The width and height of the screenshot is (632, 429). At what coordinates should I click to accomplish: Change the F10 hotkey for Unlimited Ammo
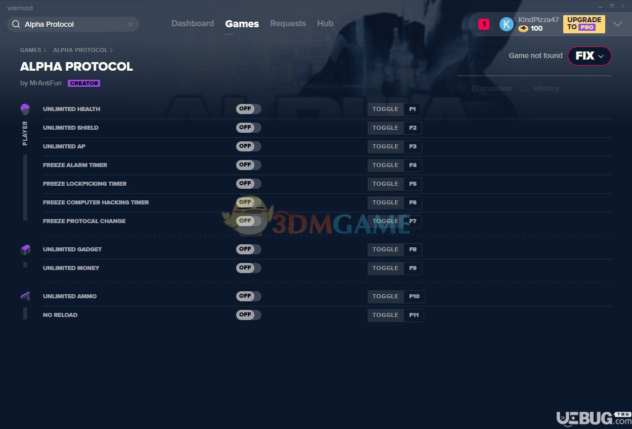[x=414, y=296]
